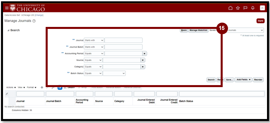The image size is (270, 123).
Task: Click Batch Status column header
Action: [186, 101]
